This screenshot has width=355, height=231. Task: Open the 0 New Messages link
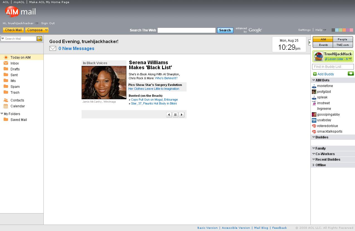click(x=76, y=48)
